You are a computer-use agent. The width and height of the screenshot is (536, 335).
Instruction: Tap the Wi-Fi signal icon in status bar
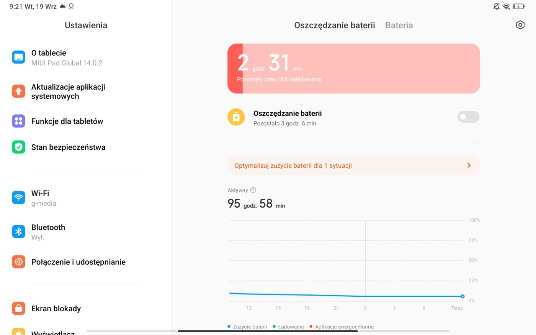[506, 7]
